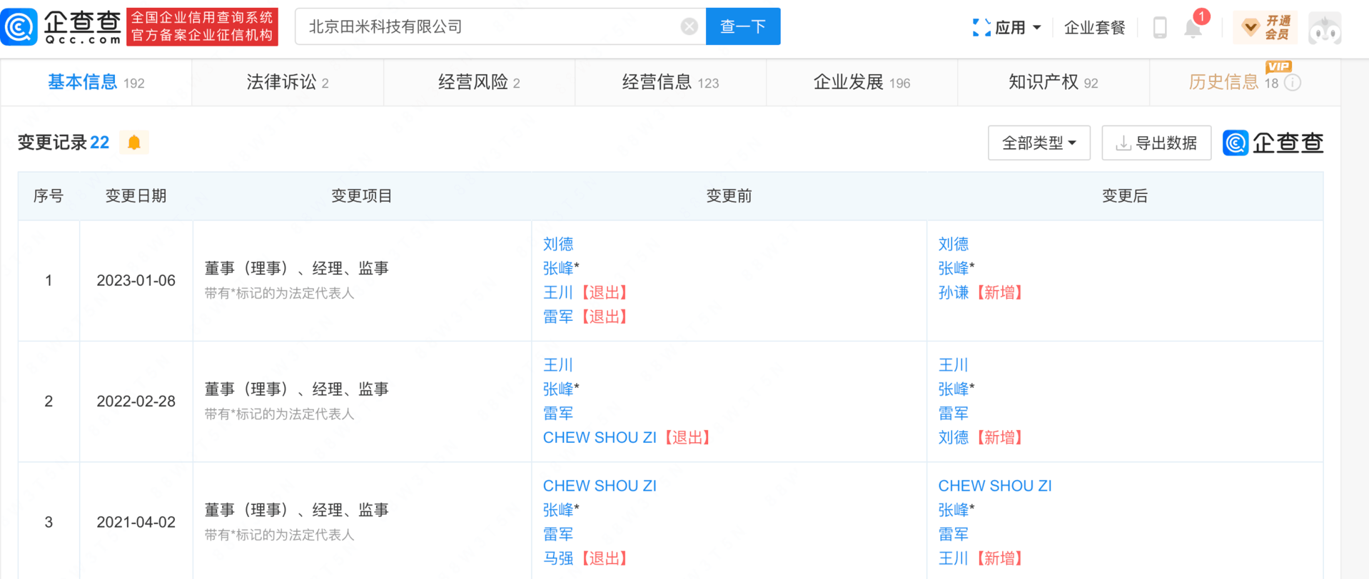
Task: Open 王川 marked 退出 in row 1
Action: [558, 292]
